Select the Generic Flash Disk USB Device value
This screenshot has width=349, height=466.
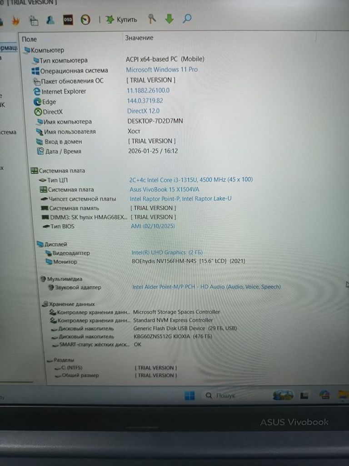point(185,328)
